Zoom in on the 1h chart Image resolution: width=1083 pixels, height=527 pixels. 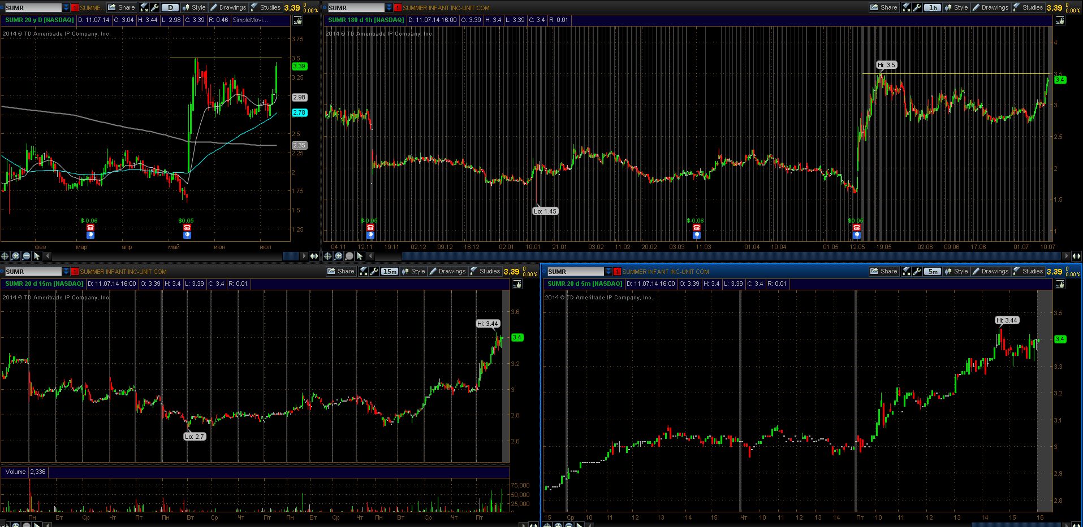[x=339, y=256]
